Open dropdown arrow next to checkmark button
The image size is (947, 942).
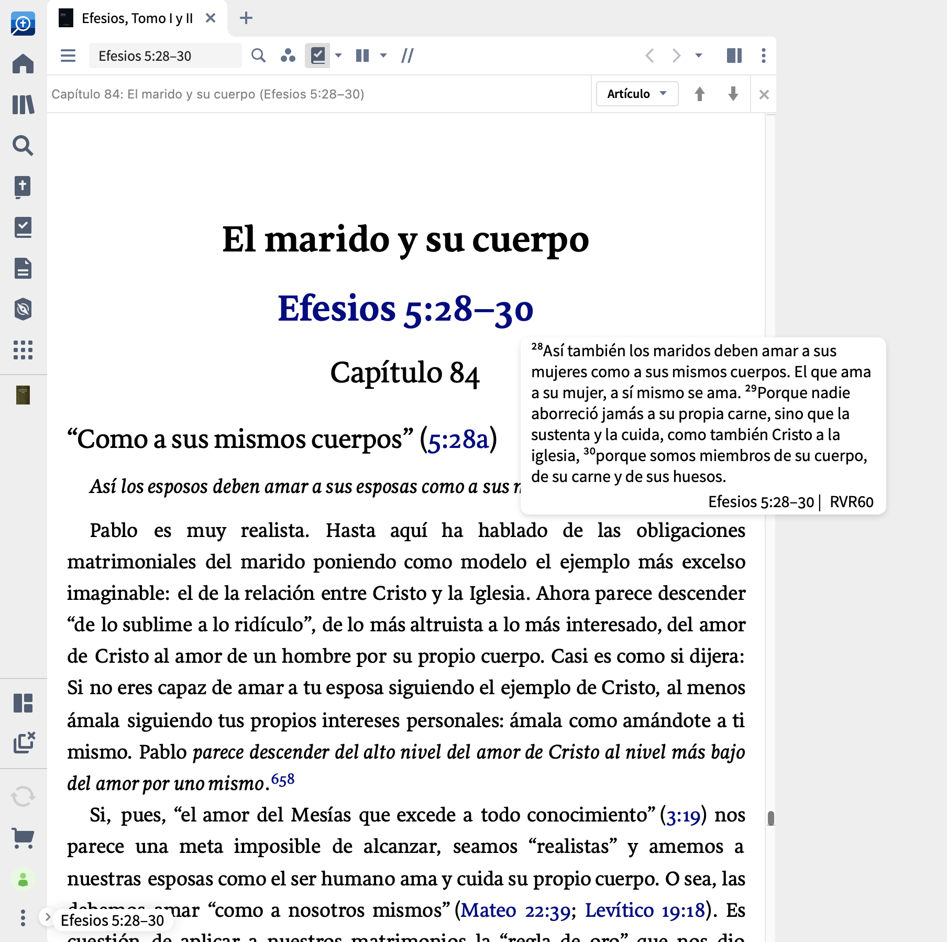(x=338, y=56)
